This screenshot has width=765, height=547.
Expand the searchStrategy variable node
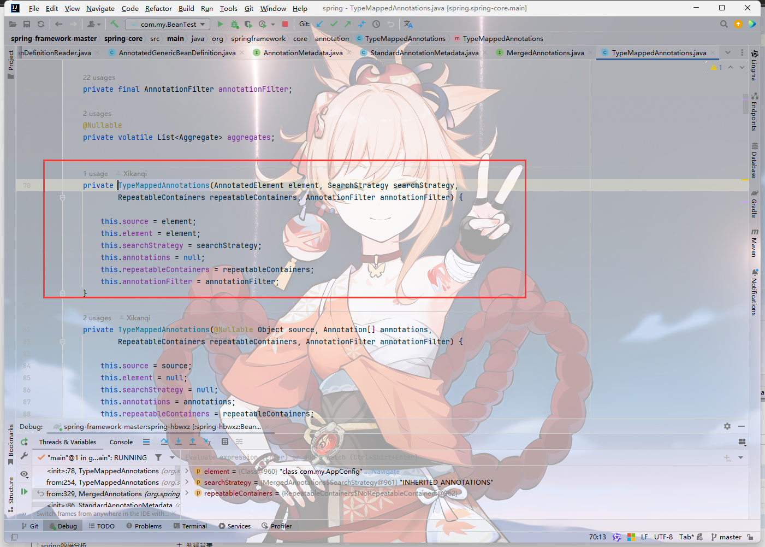pos(187,482)
